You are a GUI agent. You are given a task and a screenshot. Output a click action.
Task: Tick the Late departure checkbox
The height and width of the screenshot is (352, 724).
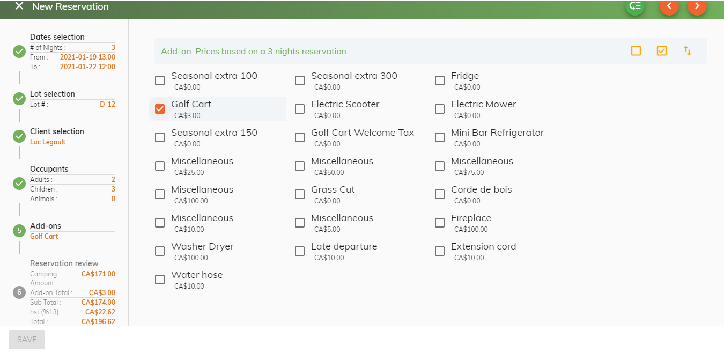coord(300,251)
